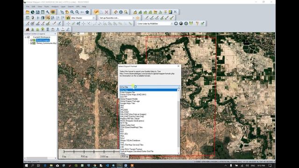Collapse the Current Workspace tree node
Image resolution: width=299 pixels, height=168 pixels.
[x=26, y=37]
